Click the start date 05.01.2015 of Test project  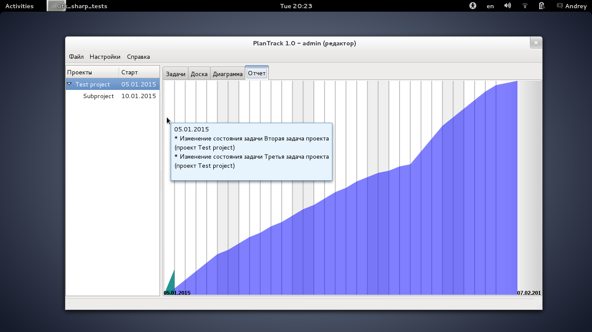click(x=139, y=84)
